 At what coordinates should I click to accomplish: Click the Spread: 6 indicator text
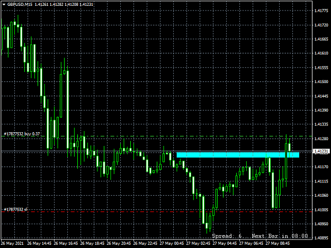pos(227,236)
